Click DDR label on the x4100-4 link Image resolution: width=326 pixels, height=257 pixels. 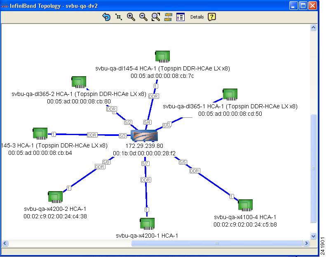[x=195, y=171]
